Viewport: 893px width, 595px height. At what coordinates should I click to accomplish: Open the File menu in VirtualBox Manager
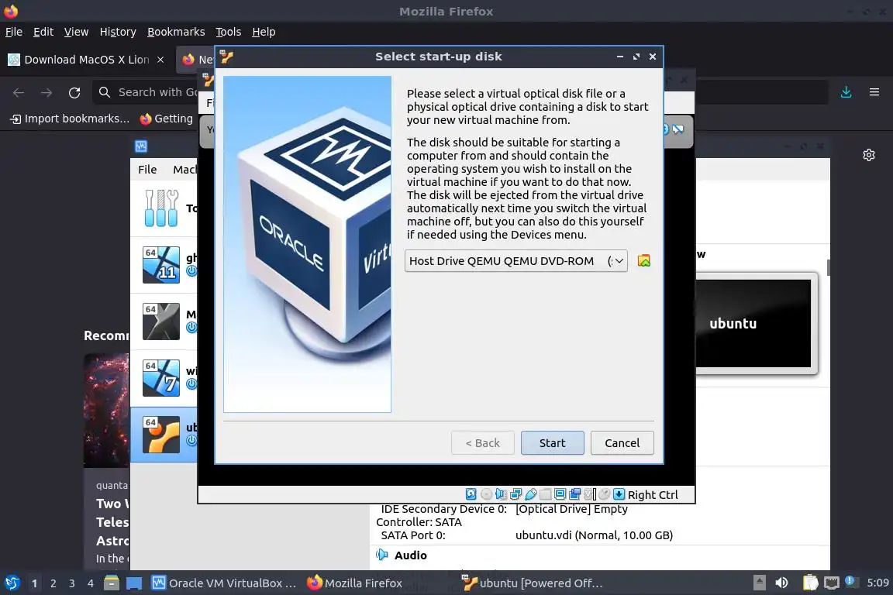tap(147, 169)
